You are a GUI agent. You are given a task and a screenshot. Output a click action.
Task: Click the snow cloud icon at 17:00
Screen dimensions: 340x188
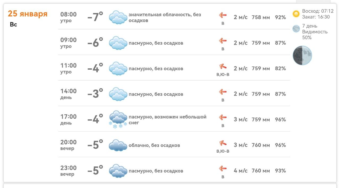118,119
